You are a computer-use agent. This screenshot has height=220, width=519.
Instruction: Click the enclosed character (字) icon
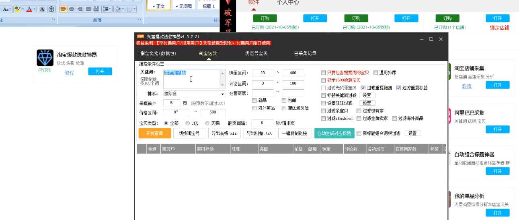[x=51, y=9]
